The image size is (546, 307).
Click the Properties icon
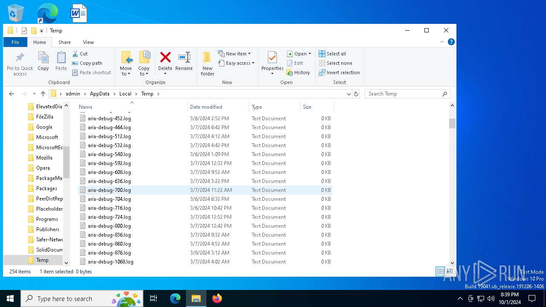coord(272,57)
